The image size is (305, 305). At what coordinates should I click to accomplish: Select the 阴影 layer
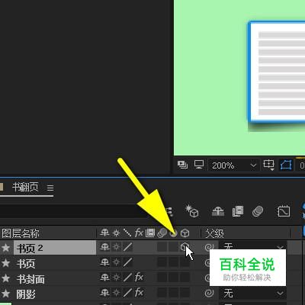coord(26,294)
